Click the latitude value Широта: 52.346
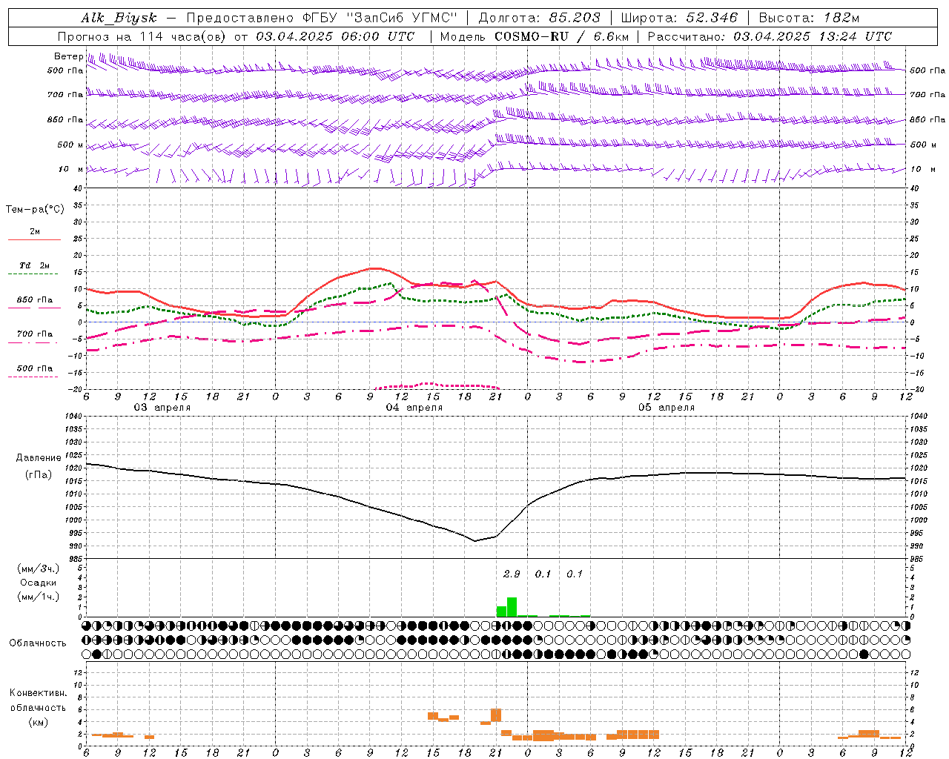This screenshot has height=759, width=949. [x=679, y=19]
